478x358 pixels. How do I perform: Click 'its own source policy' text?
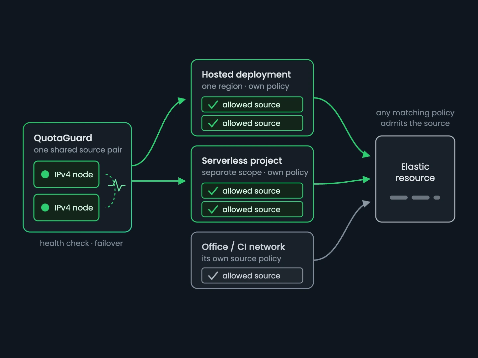click(241, 259)
